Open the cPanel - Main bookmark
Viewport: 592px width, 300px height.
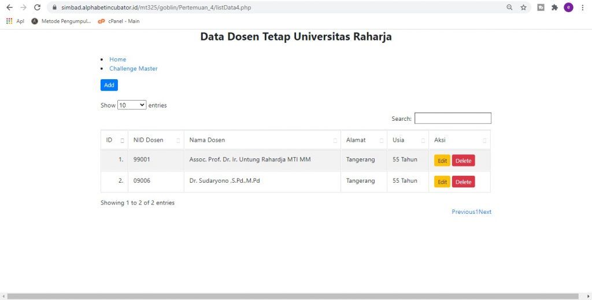[x=119, y=21]
